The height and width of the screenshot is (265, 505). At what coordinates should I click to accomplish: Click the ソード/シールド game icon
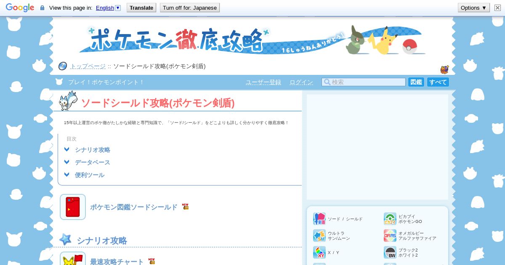click(319, 219)
